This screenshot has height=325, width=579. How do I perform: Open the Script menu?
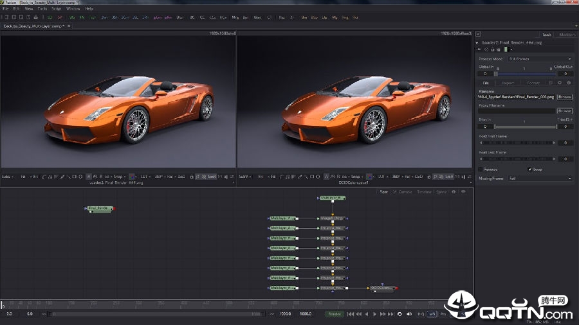[x=57, y=8]
